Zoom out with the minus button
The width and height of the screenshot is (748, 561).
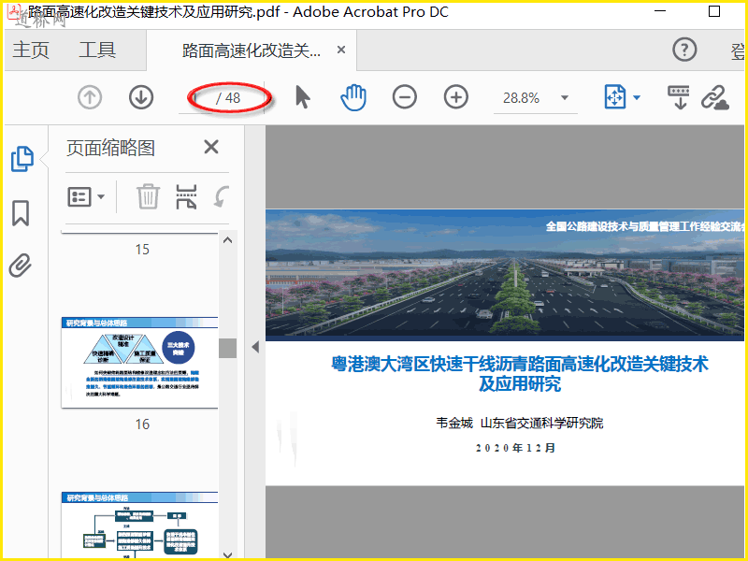pyautogui.click(x=405, y=97)
